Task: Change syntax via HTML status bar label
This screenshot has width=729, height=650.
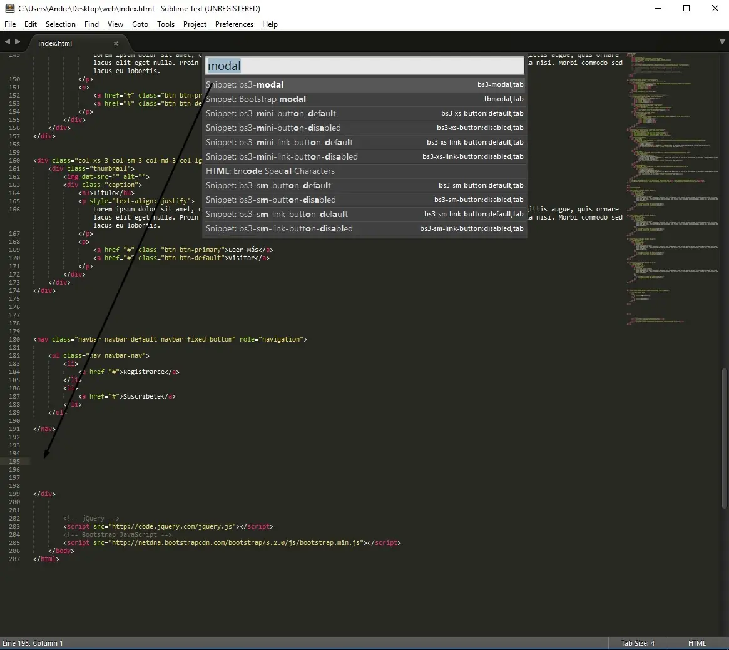Action: click(696, 643)
